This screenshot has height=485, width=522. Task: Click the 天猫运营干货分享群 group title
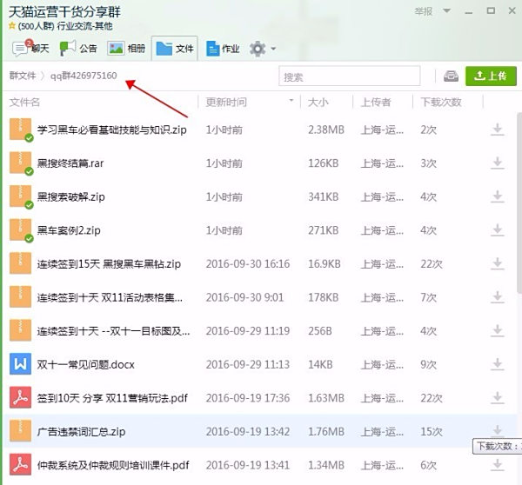64,12
